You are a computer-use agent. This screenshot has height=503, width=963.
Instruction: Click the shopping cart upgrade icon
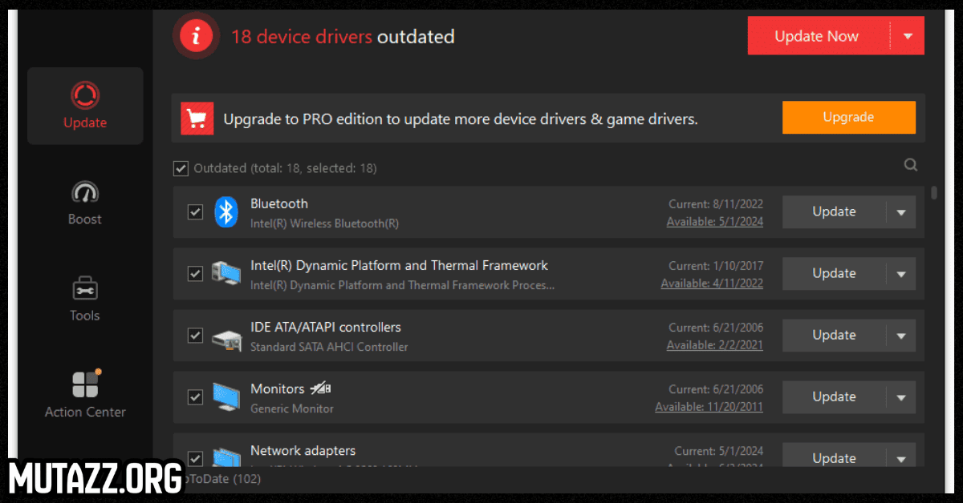click(x=197, y=117)
